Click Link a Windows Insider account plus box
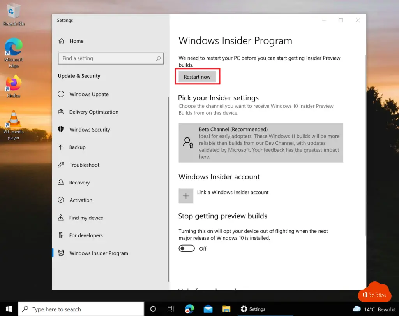This screenshot has width=399, height=316. [x=186, y=196]
